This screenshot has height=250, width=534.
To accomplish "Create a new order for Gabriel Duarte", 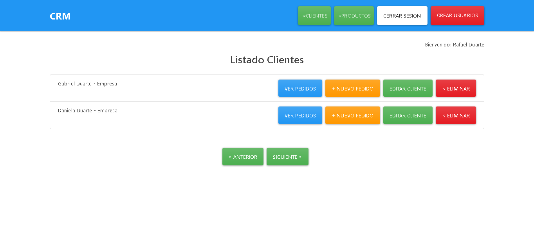I will pyautogui.click(x=352, y=88).
